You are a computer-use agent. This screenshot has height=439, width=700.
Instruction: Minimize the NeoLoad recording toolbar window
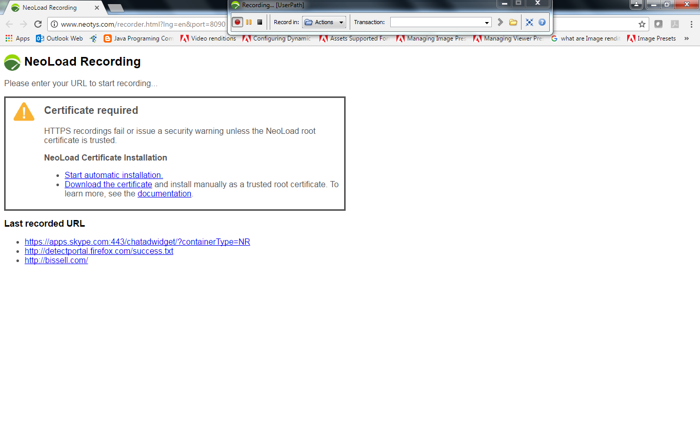click(505, 3)
